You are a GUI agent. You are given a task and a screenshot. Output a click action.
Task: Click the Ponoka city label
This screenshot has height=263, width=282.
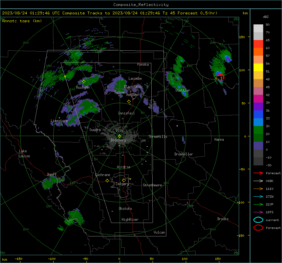[x=143, y=64]
